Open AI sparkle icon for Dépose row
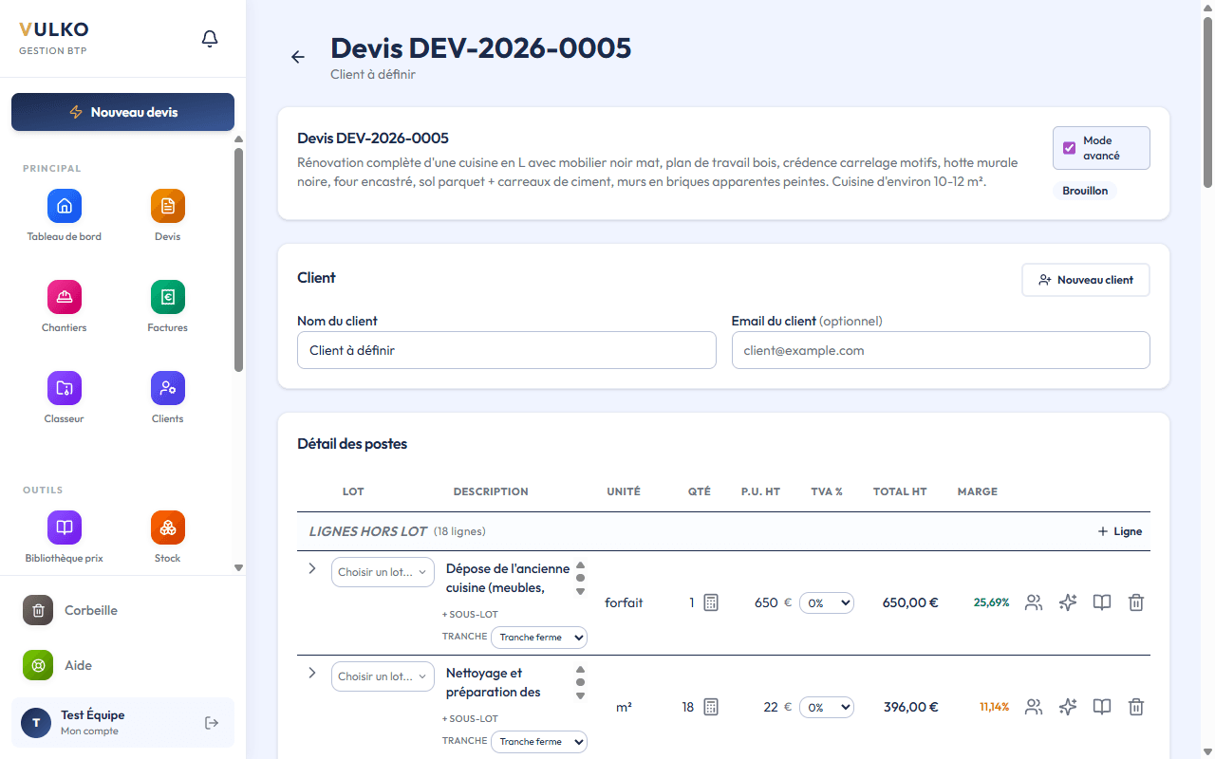Image resolution: width=1215 pixels, height=759 pixels. pos(1068,602)
